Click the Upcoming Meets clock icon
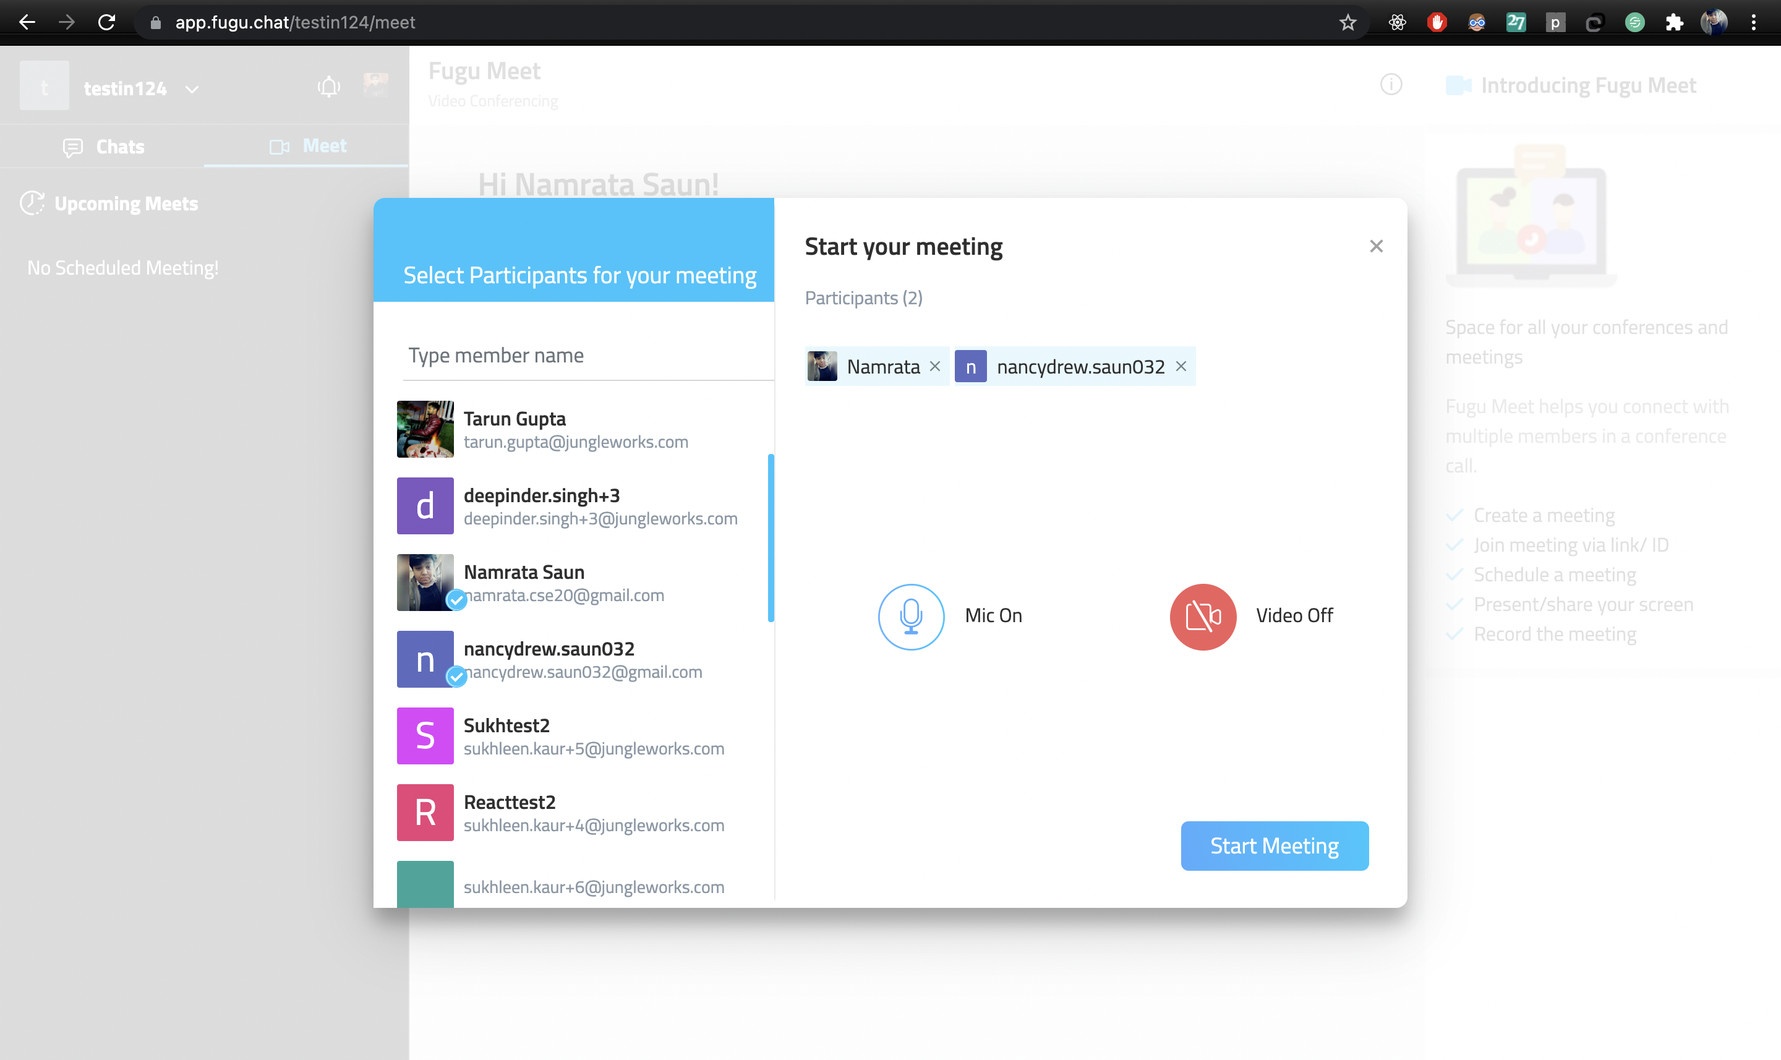The height and width of the screenshot is (1060, 1781). click(x=32, y=203)
